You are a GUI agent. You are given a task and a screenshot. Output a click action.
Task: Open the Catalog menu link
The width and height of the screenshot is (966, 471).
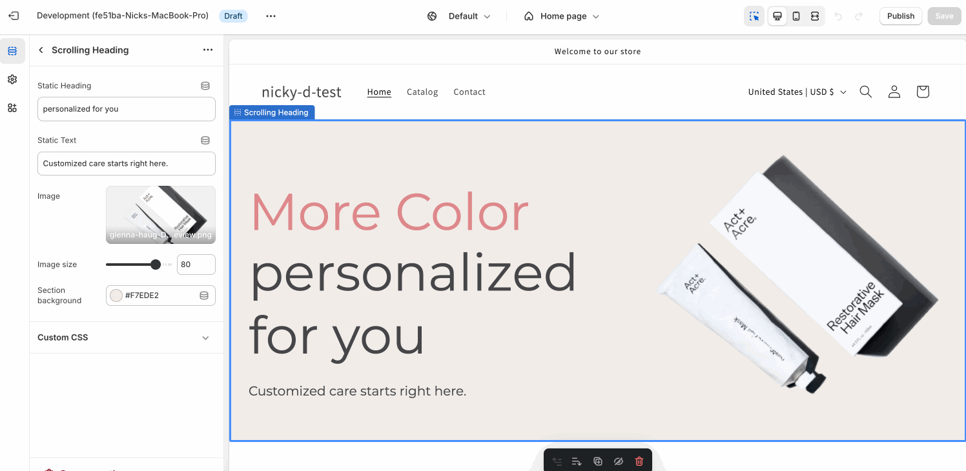coord(422,92)
